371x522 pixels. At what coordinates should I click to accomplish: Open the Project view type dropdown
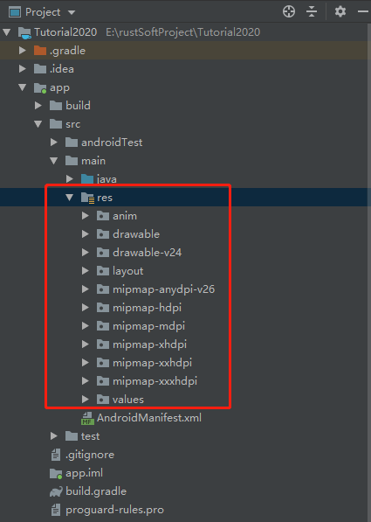pos(72,12)
